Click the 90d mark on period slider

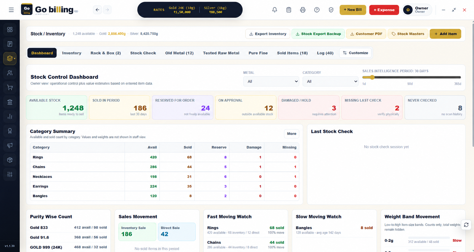coord(410,84)
